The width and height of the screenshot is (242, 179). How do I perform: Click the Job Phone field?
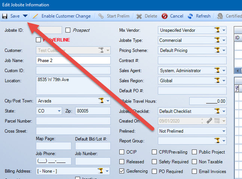(x=54, y=161)
